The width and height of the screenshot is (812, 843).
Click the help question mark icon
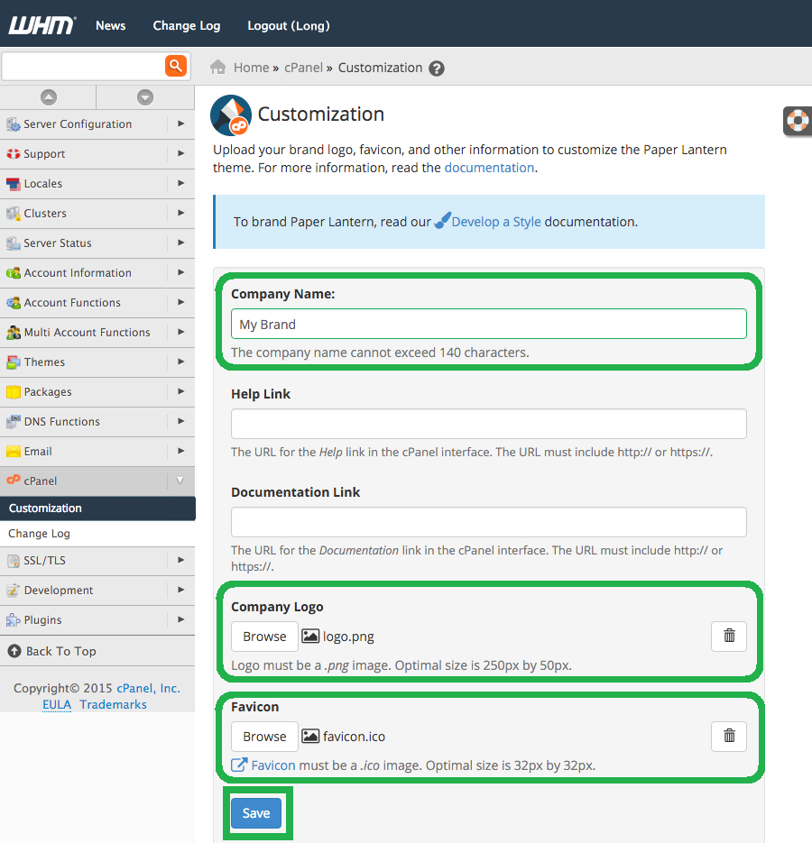pos(437,69)
